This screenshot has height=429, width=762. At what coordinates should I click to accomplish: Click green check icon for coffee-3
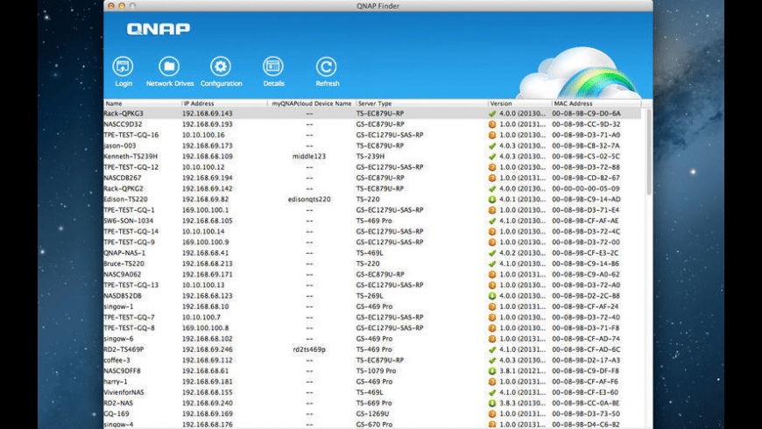(492, 360)
